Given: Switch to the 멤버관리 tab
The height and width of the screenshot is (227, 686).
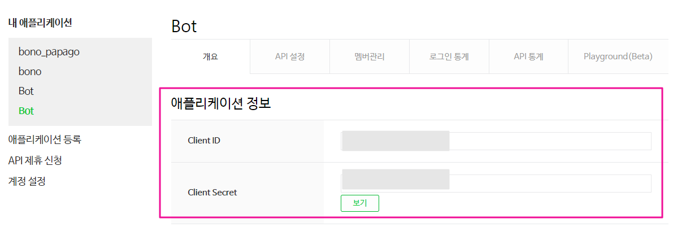Looking at the screenshot, I should [x=370, y=56].
